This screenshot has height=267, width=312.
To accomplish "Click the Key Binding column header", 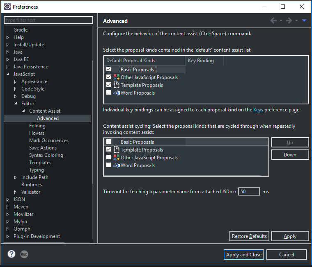I will coord(204,61).
